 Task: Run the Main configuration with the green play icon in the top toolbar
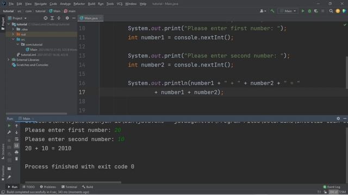click(x=303, y=11)
